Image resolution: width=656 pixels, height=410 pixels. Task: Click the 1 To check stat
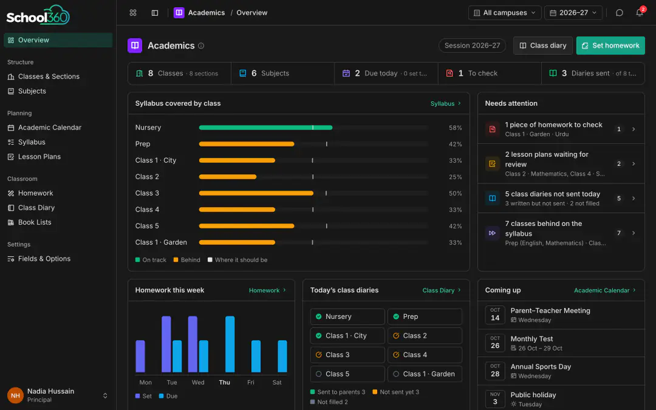click(x=490, y=73)
